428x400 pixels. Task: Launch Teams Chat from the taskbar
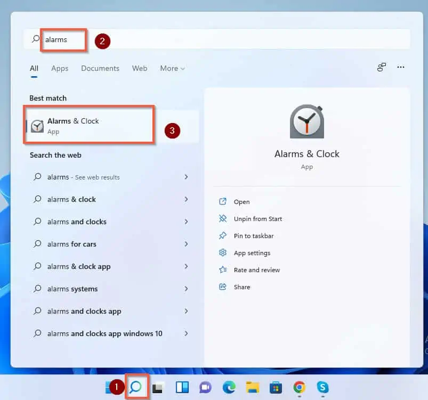tap(205, 387)
